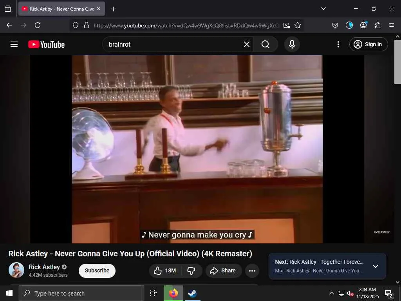Open the network icon in system tray
Screen dimensions: 401x301
tap(341, 293)
